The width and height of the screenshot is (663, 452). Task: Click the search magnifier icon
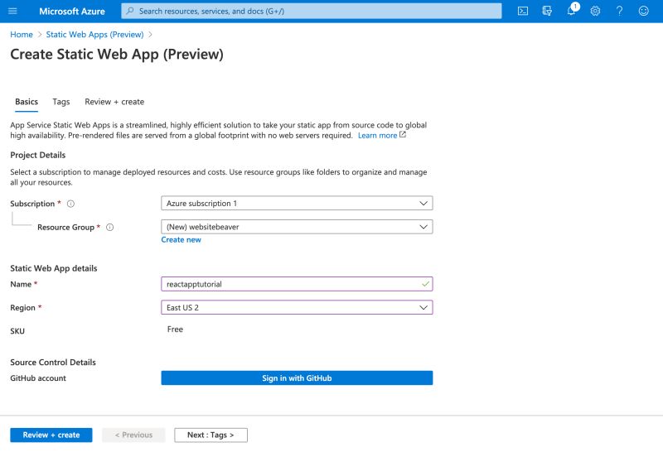[130, 11]
